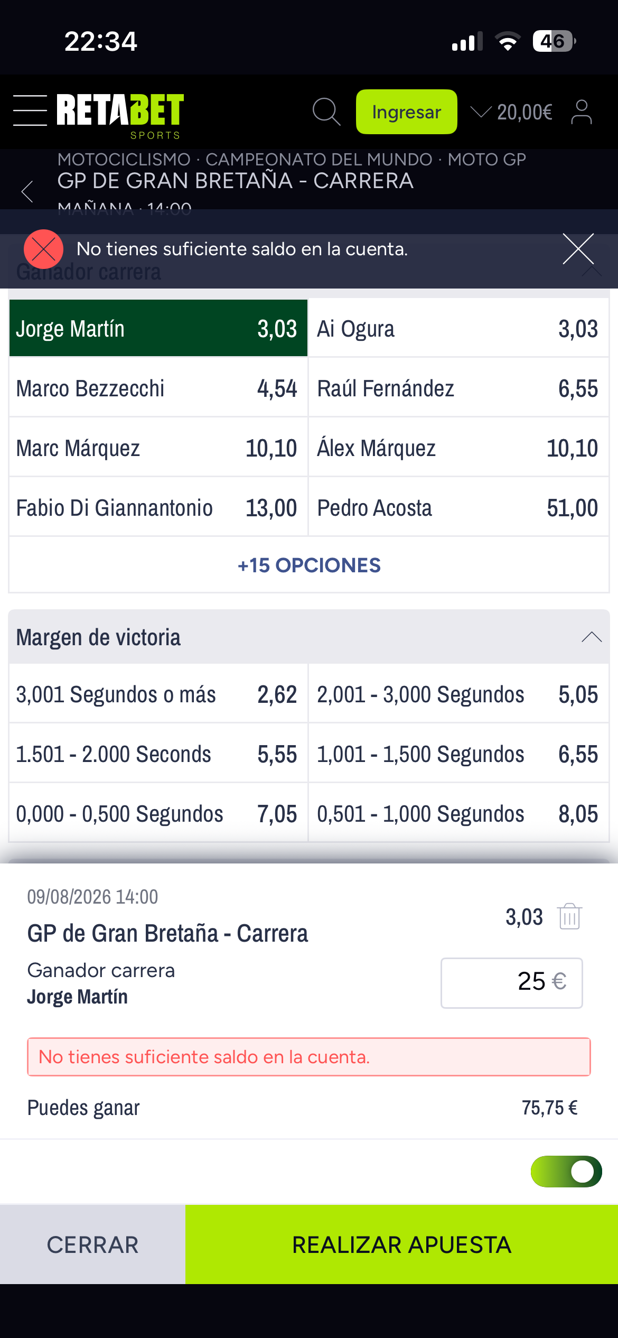The height and width of the screenshot is (1338, 618).
Task: Tap the search magnifier icon
Action: pyautogui.click(x=326, y=111)
